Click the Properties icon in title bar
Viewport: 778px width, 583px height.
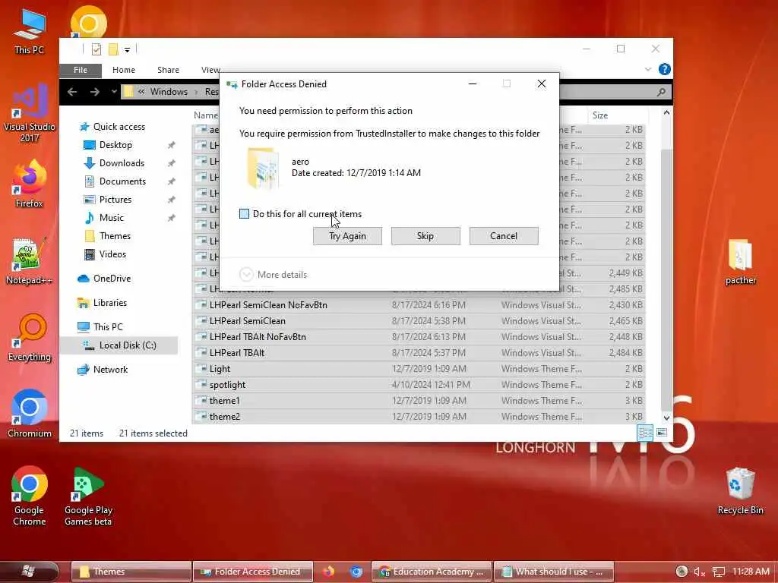(96, 49)
